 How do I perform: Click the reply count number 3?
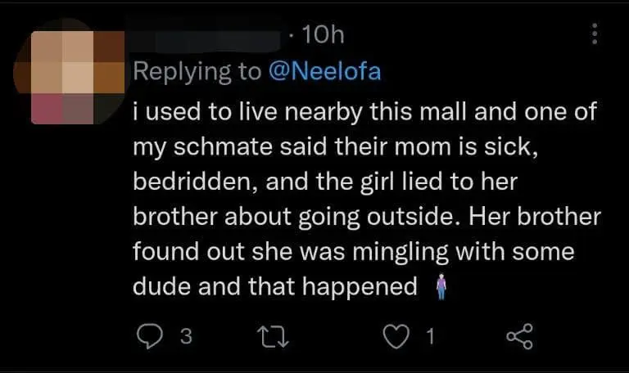coord(184,336)
